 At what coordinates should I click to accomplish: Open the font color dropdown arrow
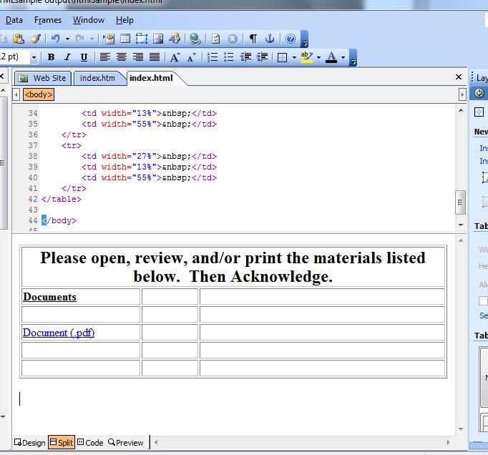tap(343, 57)
